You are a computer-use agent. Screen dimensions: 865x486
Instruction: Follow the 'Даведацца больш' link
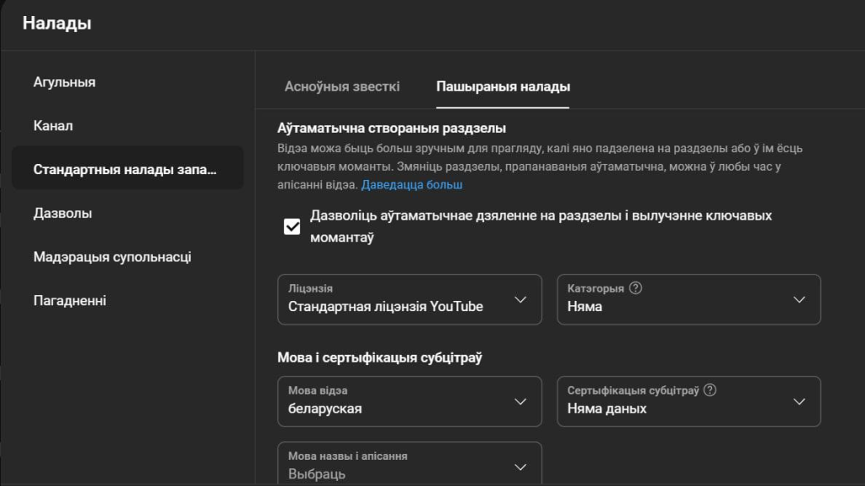411,184
